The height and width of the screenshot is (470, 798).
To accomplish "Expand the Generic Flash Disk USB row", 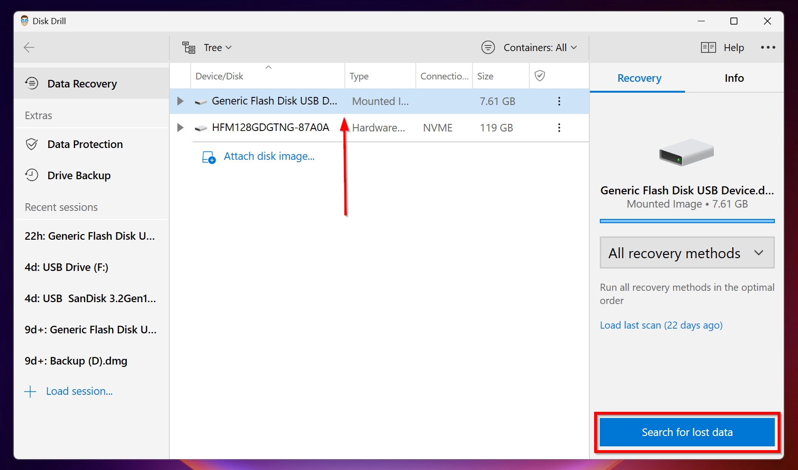I will pos(180,101).
